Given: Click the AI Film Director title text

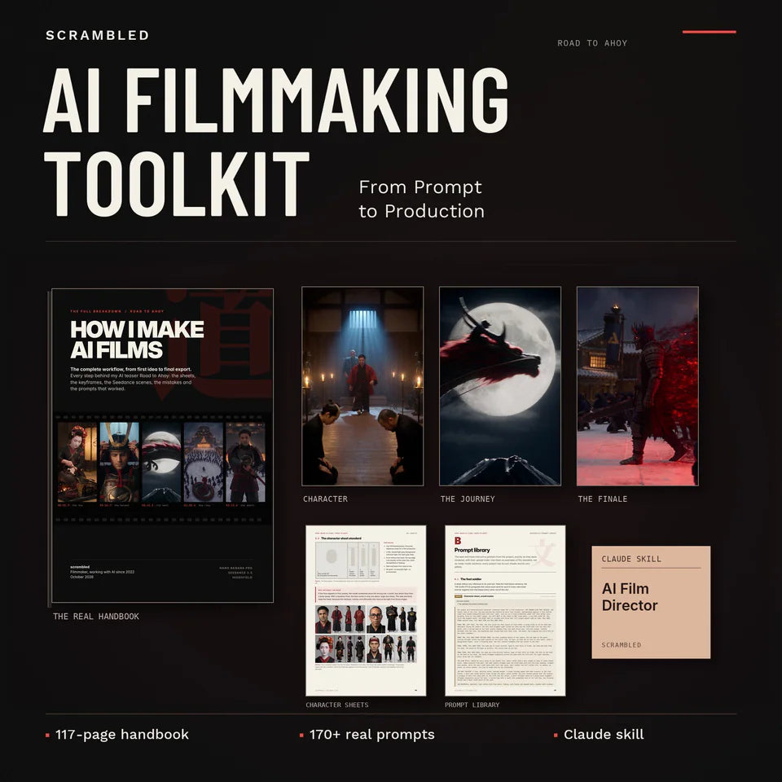Looking at the screenshot, I should tap(630, 597).
